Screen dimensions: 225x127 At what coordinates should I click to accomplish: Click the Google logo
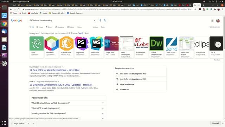[x=17, y=20]
